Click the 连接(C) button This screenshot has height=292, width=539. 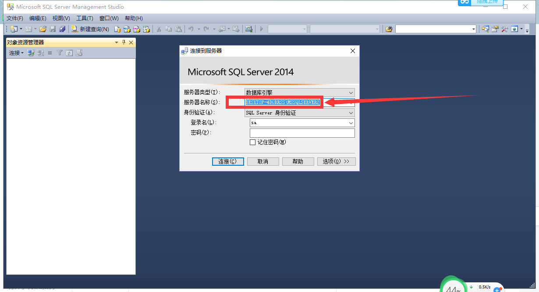coord(228,161)
